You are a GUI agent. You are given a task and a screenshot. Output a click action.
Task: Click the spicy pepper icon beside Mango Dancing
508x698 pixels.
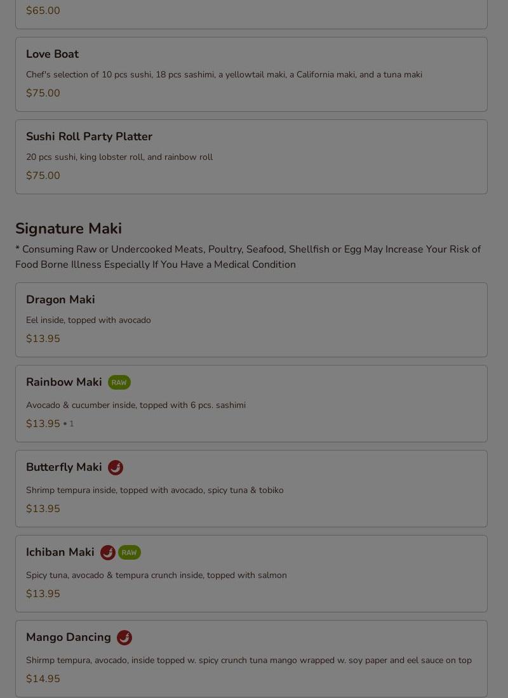click(x=124, y=638)
